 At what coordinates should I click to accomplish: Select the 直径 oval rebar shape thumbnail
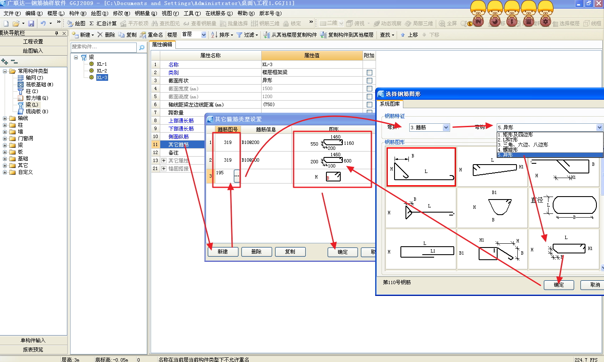click(564, 208)
